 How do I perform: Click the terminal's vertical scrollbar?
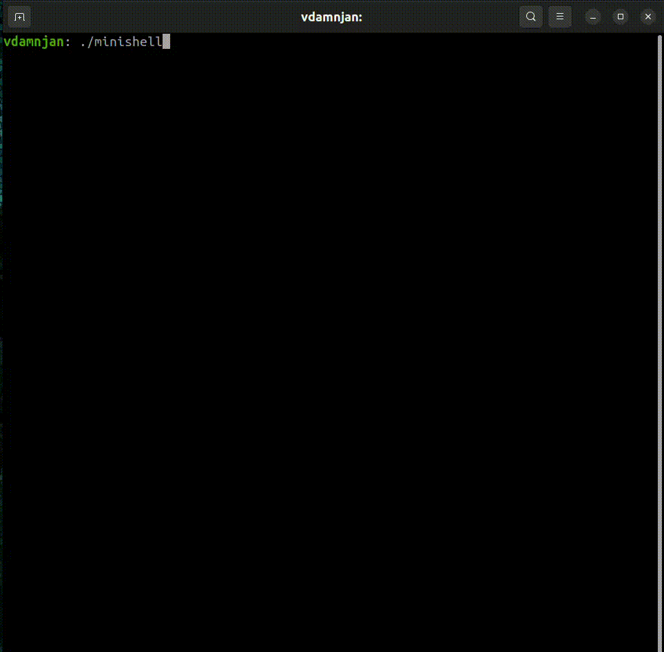coord(660,343)
